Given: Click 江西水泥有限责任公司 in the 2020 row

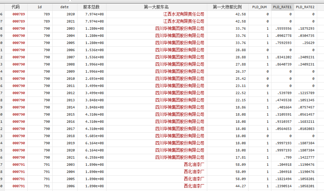Looking at the screenshot, I should click(184, 14).
